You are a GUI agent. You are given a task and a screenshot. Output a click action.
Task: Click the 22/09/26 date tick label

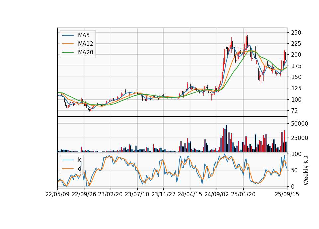click(84, 194)
